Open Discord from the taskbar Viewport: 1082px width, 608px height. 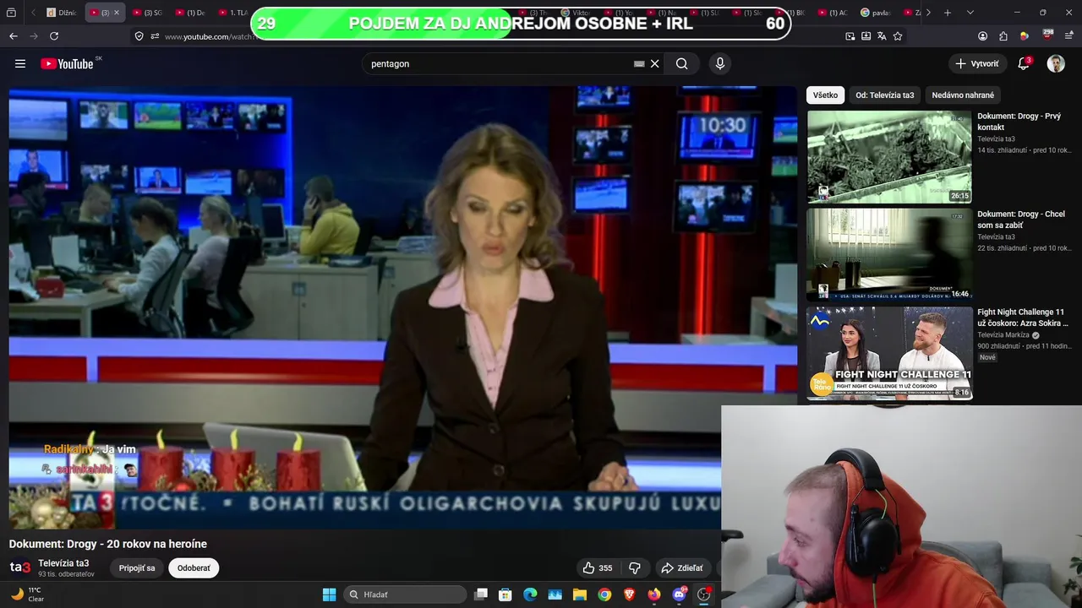tap(679, 594)
